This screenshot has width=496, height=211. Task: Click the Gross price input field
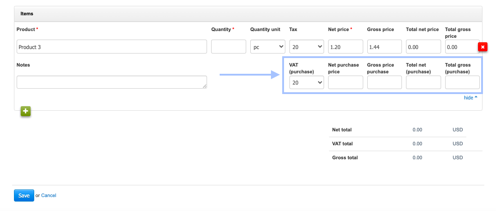tap(384, 47)
